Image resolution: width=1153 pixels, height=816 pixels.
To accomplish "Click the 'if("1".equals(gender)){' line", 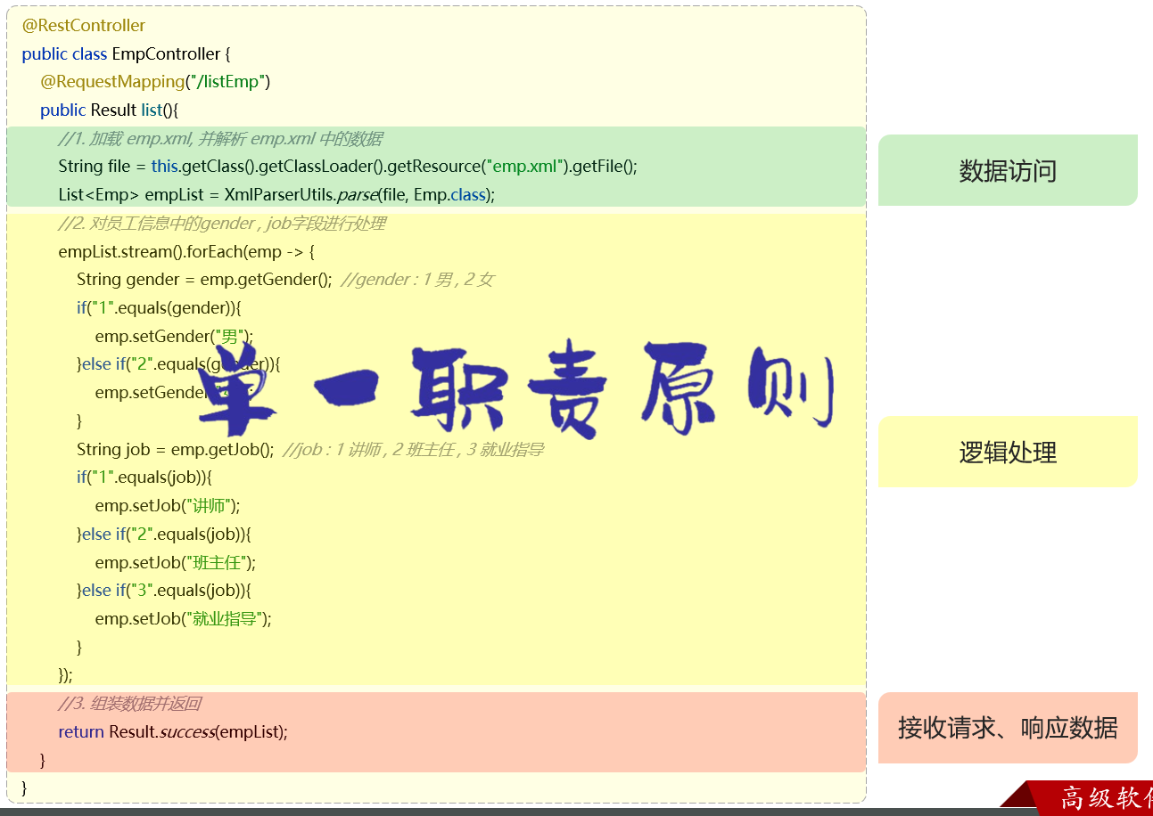I will click(x=159, y=308).
